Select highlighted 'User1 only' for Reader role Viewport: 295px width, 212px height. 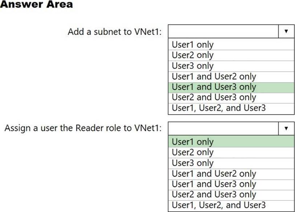(x=231, y=142)
